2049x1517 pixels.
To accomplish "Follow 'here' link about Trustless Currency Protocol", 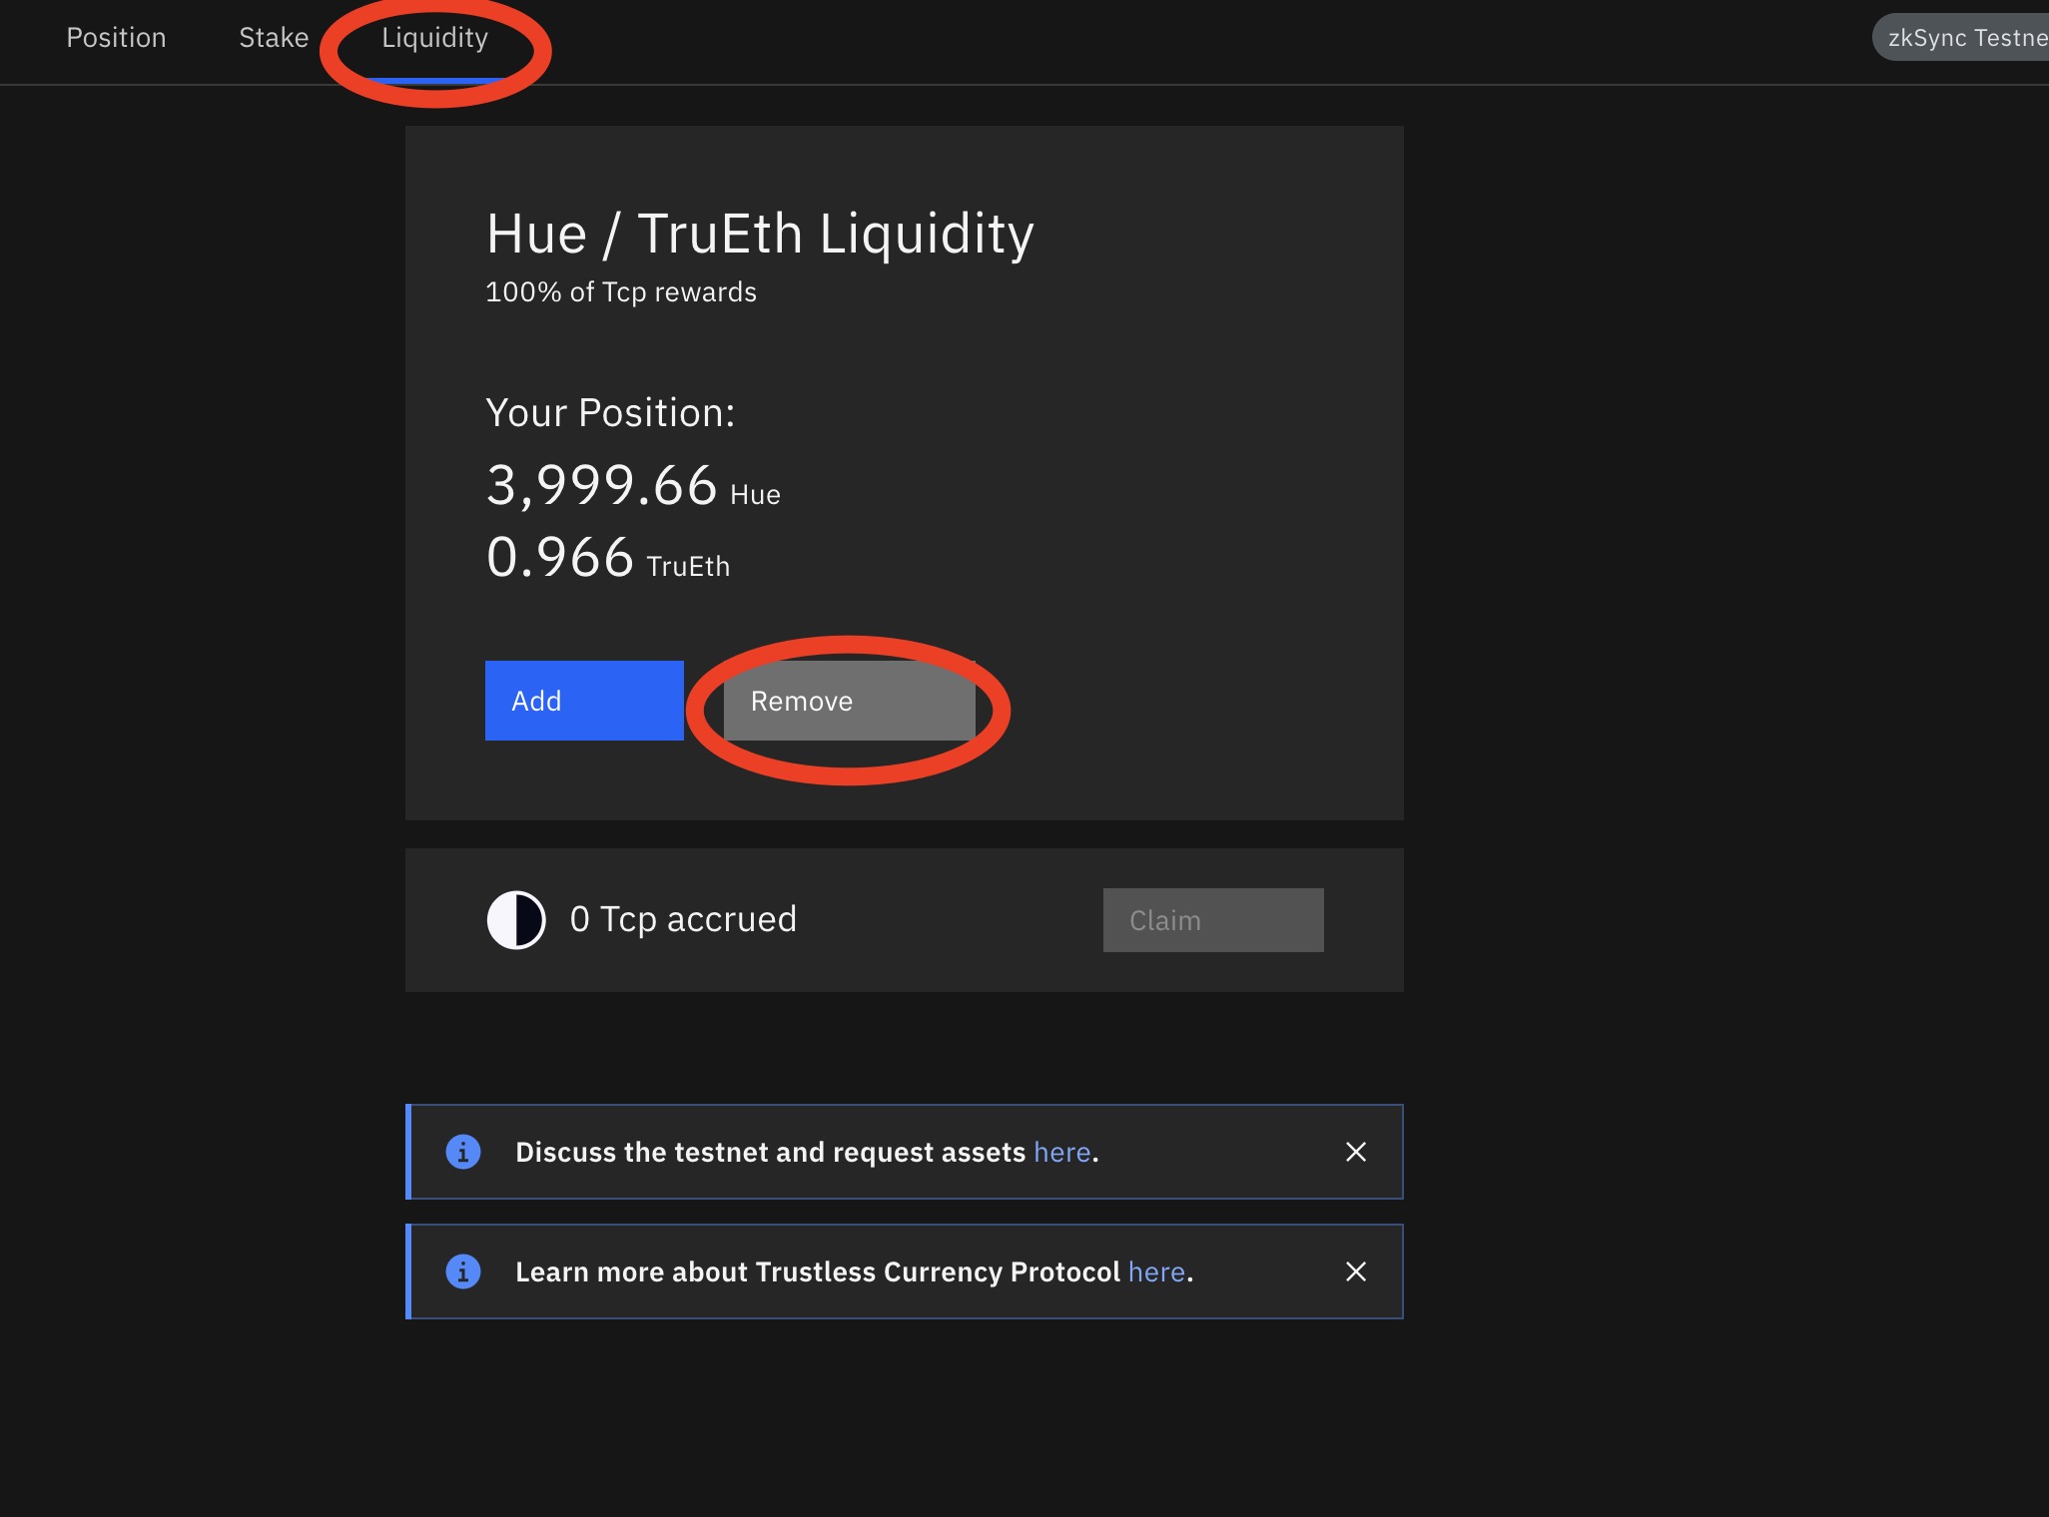I will pos(1156,1272).
